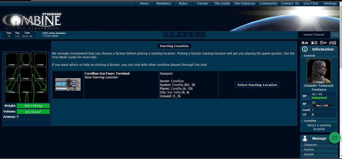Click the wrench tools icon
Screen dimensions: 342x159
click(323, 43)
